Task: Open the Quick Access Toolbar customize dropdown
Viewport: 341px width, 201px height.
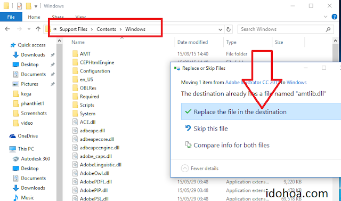Action: click(36, 6)
